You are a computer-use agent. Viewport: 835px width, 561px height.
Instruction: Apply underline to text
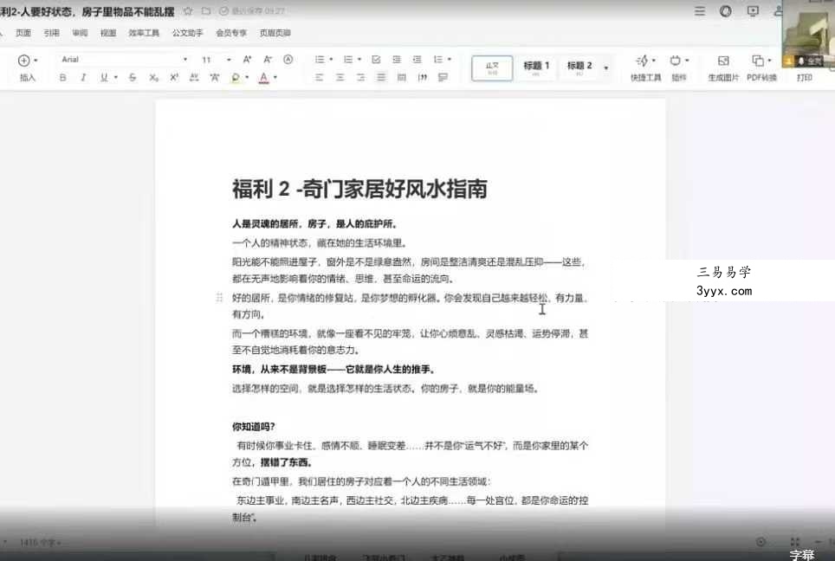coord(104,78)
